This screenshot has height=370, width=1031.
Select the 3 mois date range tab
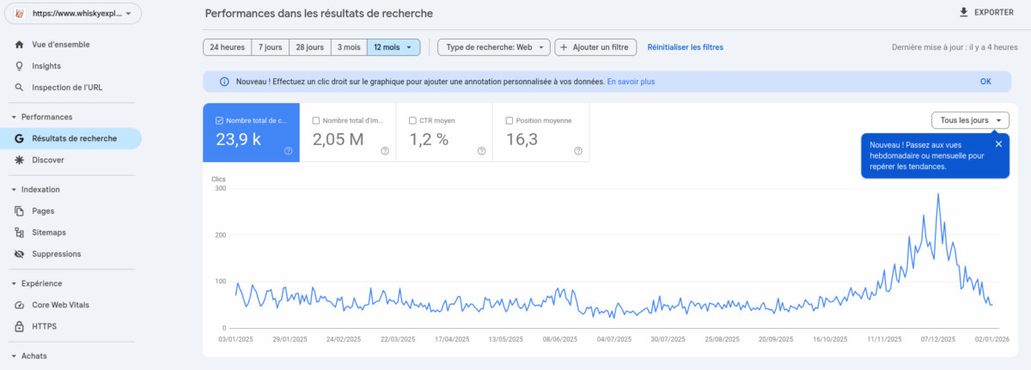pyautogui.click(x=347, y=47)
